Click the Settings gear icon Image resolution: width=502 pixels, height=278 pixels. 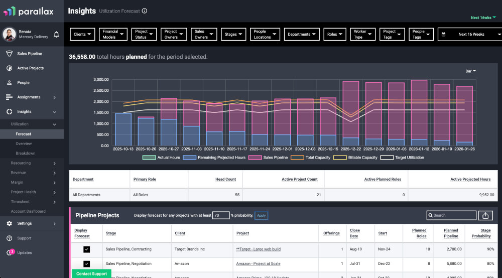[x=9, y=224]
